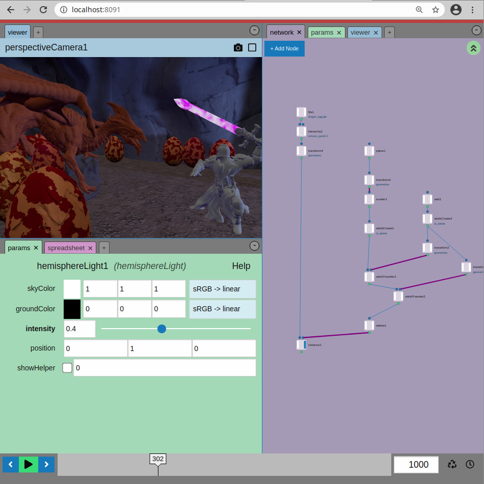Play the animation timeline
The width and height of the screenshot is (484, 484).
pyautogui.click(x=29, y=464)
